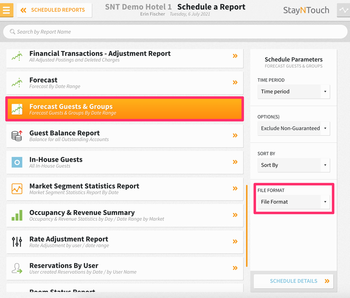Click the Guest Balance Report coins icon
Image resolution: width=350 pixels, height=298 pixels.
(17, 136)
